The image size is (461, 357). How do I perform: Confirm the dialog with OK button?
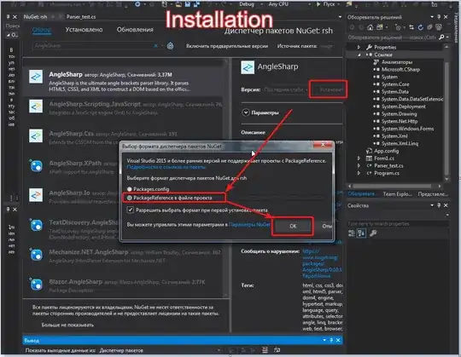click(293, 226)
